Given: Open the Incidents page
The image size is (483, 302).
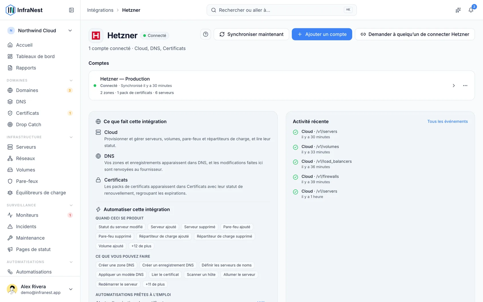Looking at the screenshot, I should pos(40,226).
